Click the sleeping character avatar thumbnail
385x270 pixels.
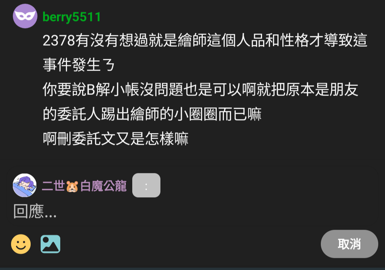point(25,185)
